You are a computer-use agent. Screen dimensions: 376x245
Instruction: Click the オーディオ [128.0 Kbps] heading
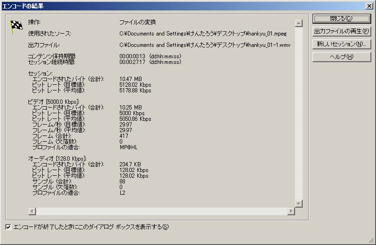tap(57, 159)
